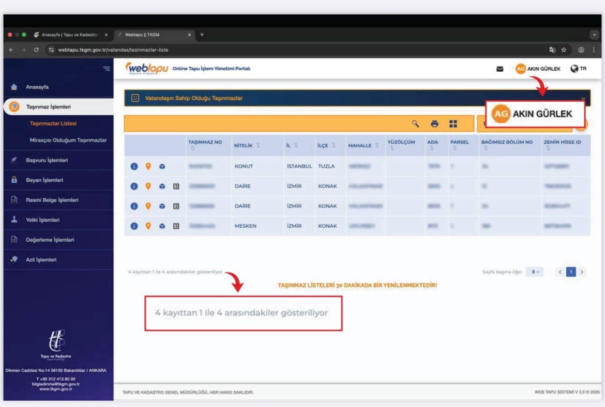Viewport: 605px width, 407px height.
Task: Click the next page arrow in pagination
Action: pos(582,272)
